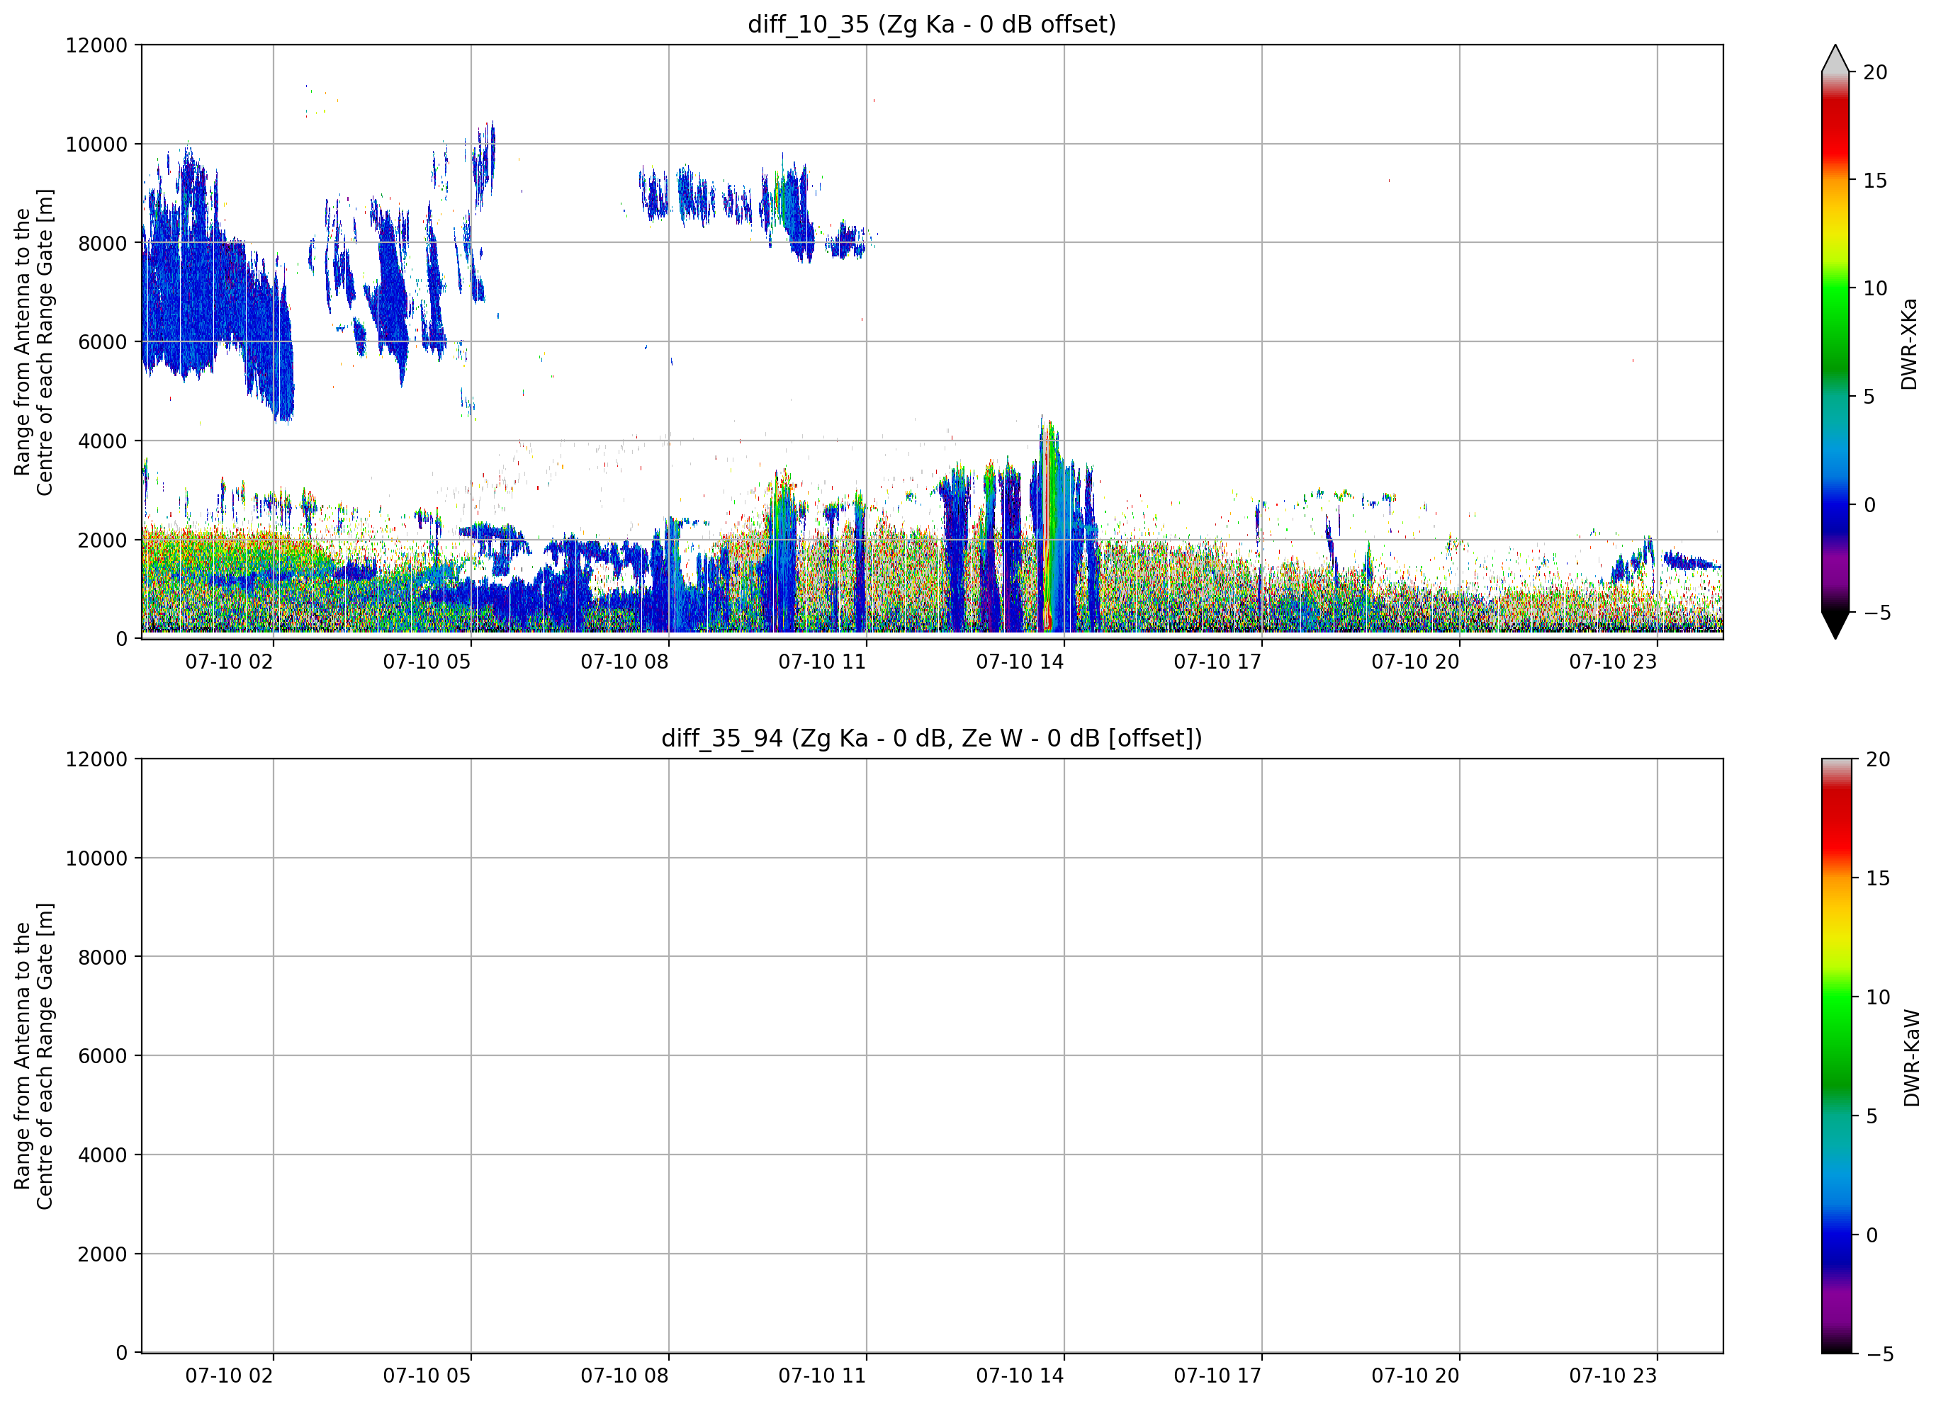Click the upward arrow atop the DWR-XKa colorbar
This screenshot has width=1936, height=1401.
[x=1835, y=58]
